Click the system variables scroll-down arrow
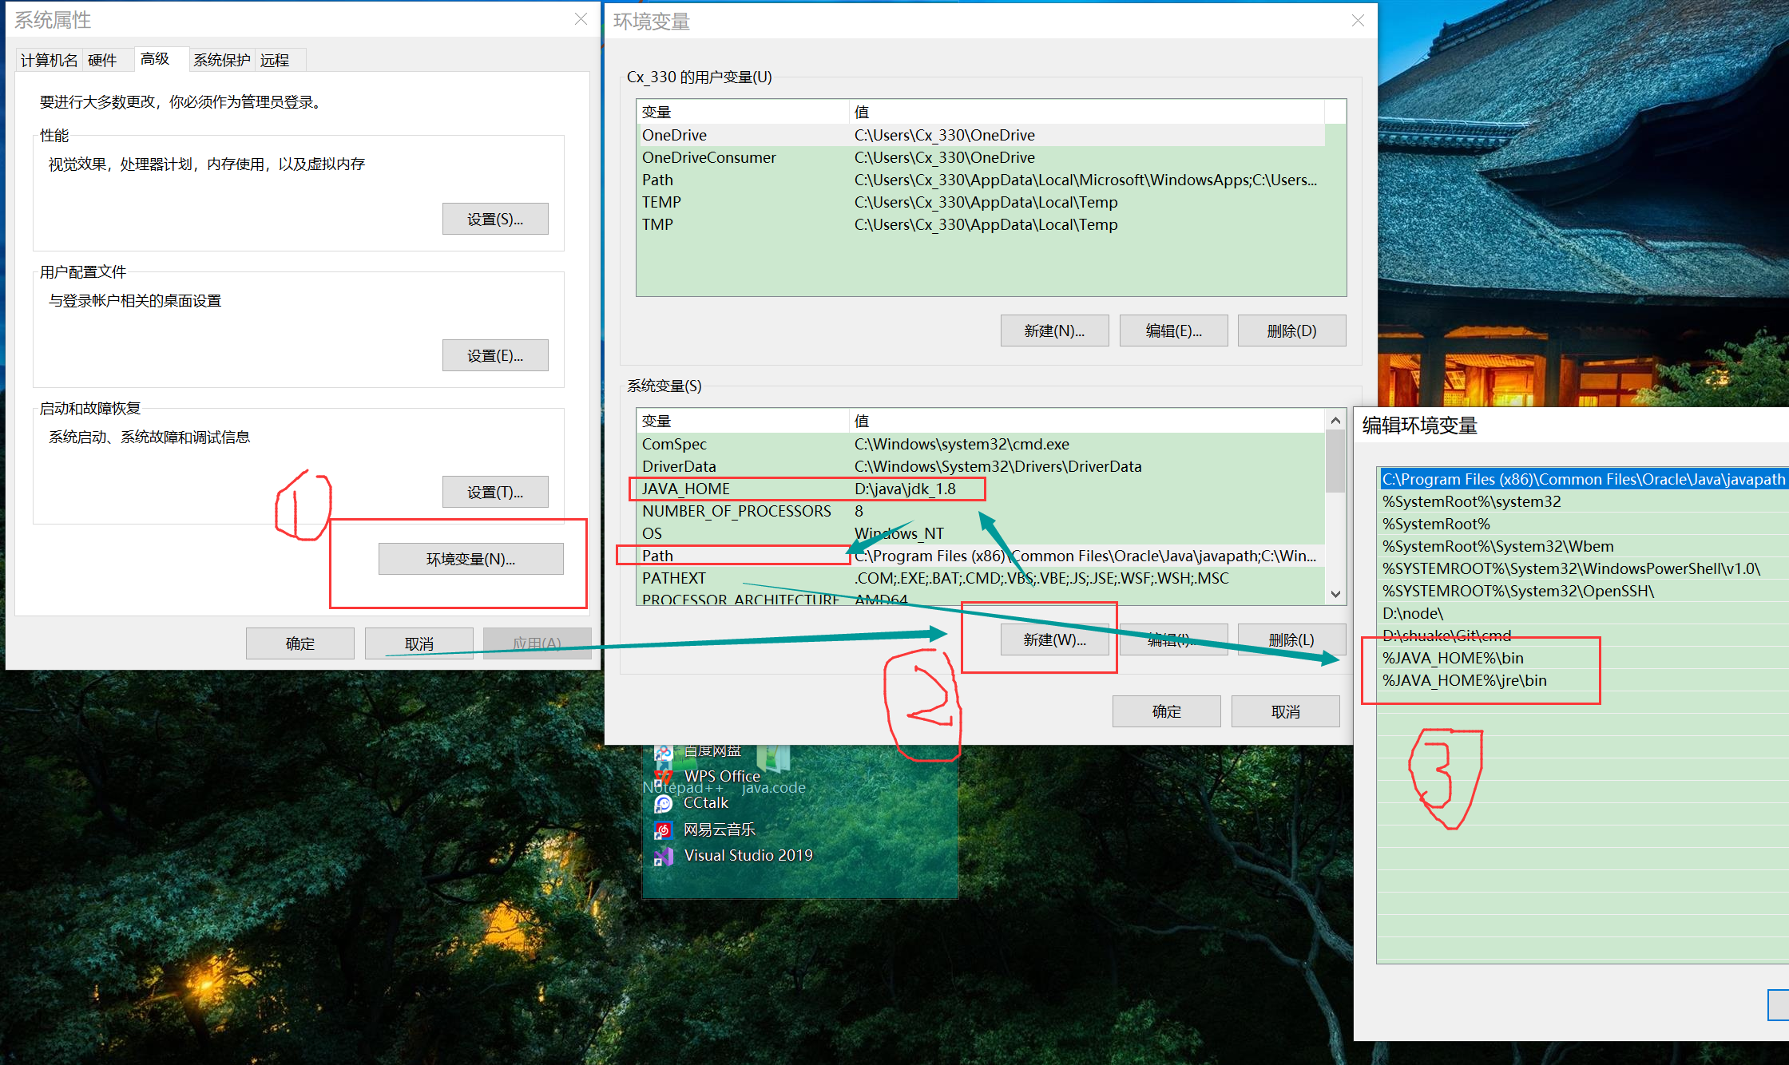The height and width of the screenshot is (1065, 1789). (x=1335, y=594)
